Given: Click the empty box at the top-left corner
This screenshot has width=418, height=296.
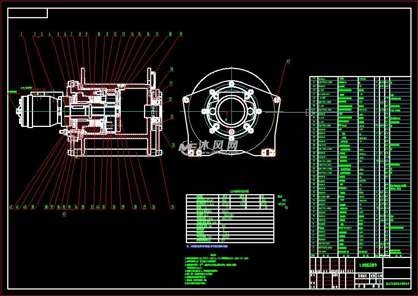Looking at the screenshot, I should (x=28, y=13).
